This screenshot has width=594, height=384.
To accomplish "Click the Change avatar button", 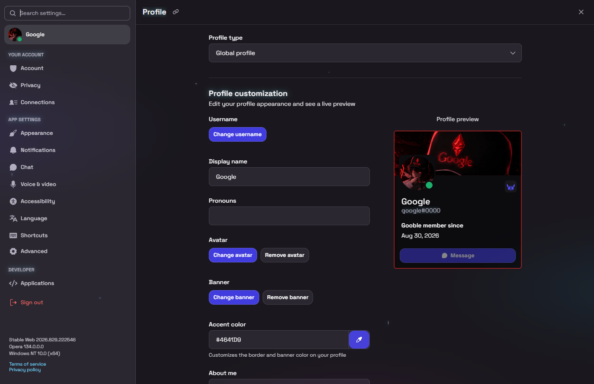I will (x=233, y=255).
